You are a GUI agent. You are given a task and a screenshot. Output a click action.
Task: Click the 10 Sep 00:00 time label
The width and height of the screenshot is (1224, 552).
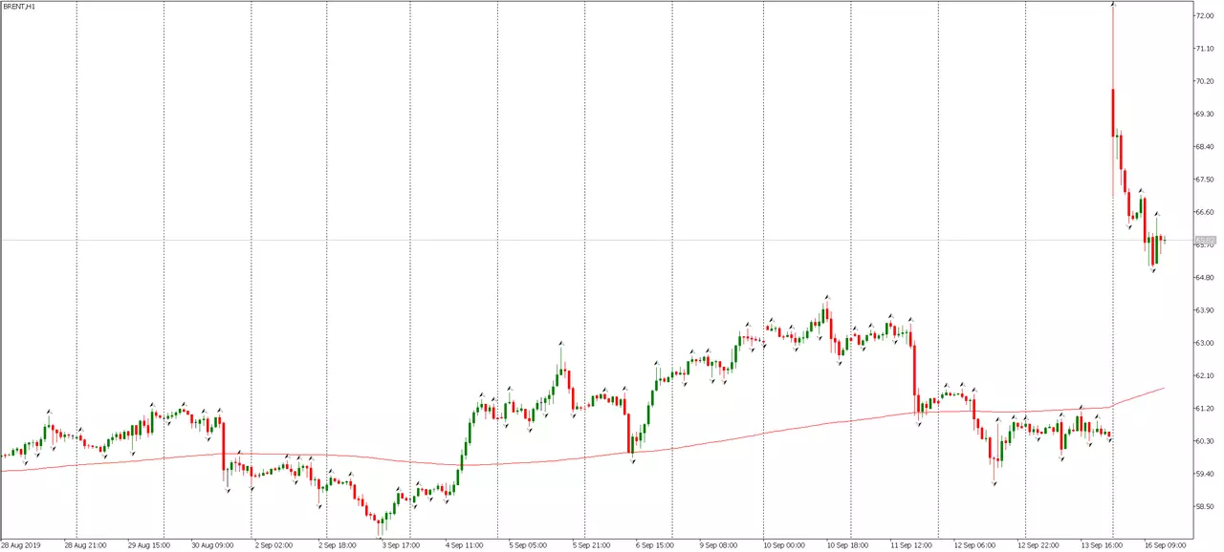coord(782,545)
